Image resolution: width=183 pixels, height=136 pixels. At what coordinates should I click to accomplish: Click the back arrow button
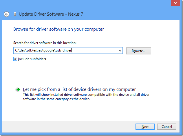7,14
